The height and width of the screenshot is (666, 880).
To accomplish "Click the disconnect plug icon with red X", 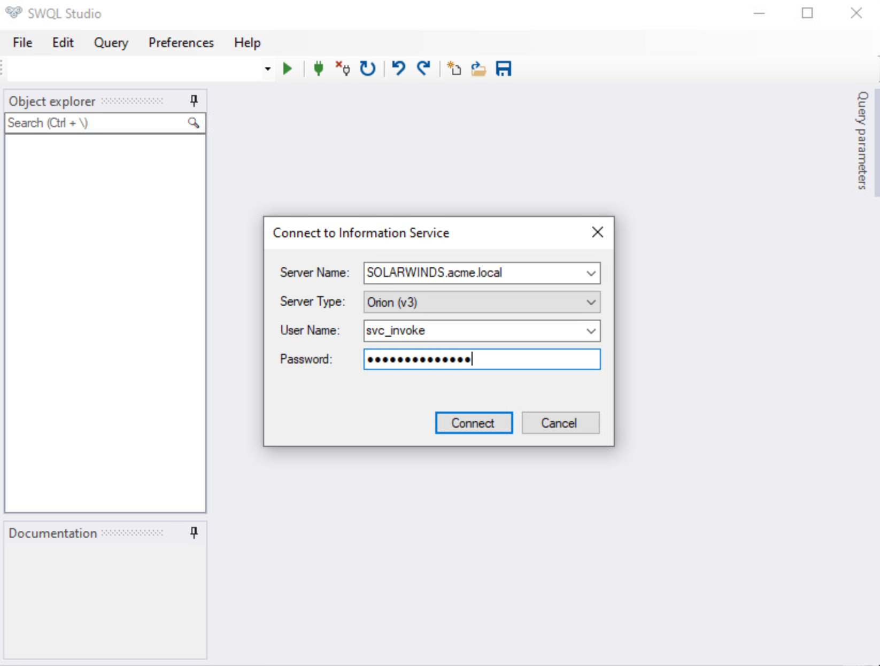I will (x=343, y=68).
